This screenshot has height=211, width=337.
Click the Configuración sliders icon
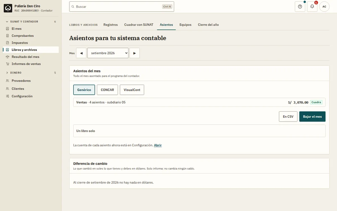(x=8, y=96)
